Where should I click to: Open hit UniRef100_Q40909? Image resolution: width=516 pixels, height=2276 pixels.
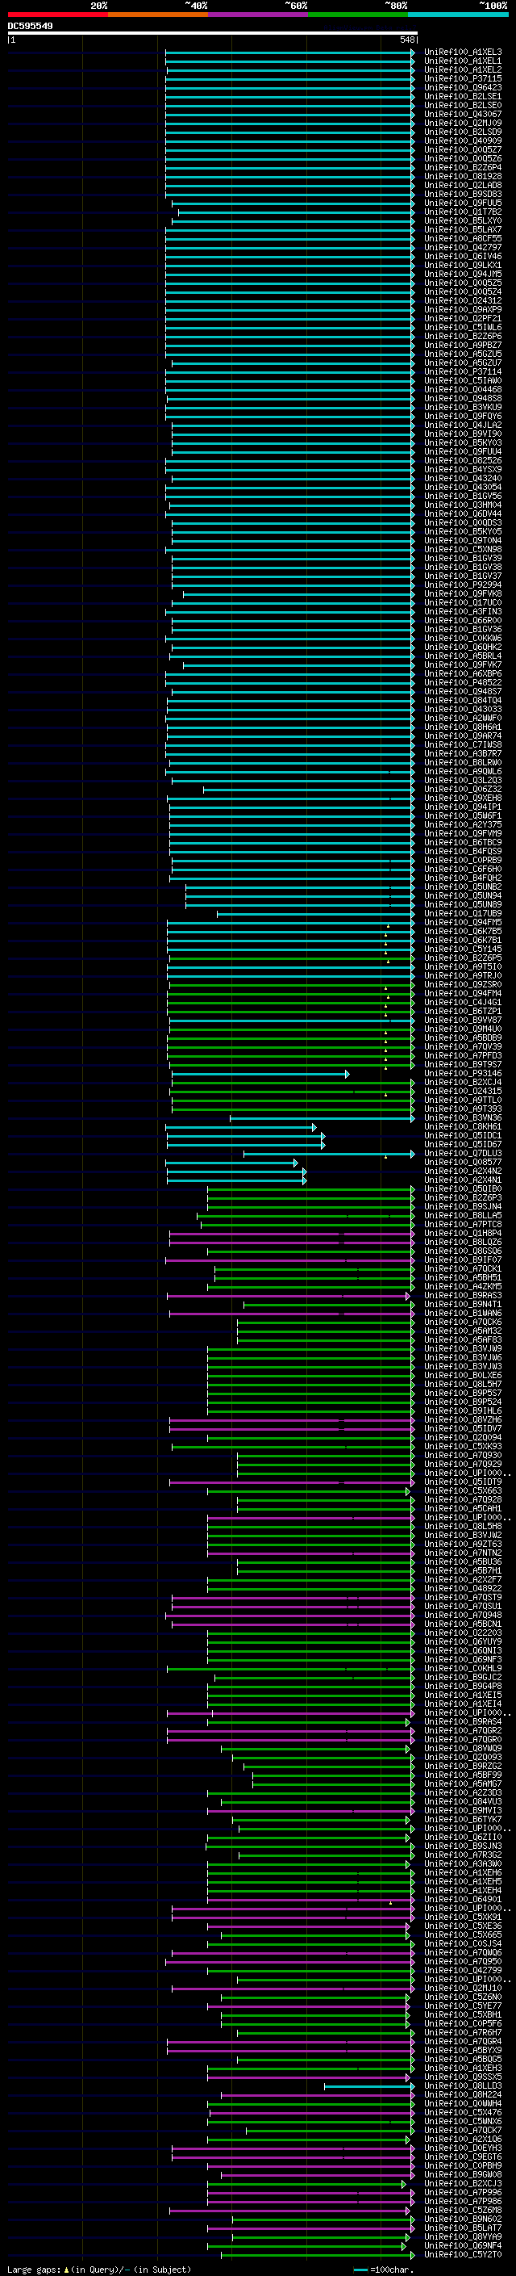pos(463,140)
